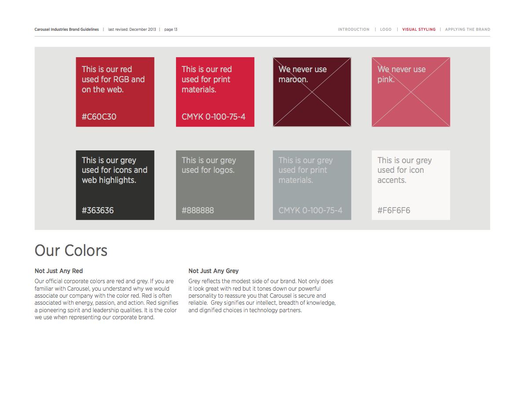Screen dimensions: 524x405
Task: Choose the light grey #F6F6F6 swatch
Action: 411,185
